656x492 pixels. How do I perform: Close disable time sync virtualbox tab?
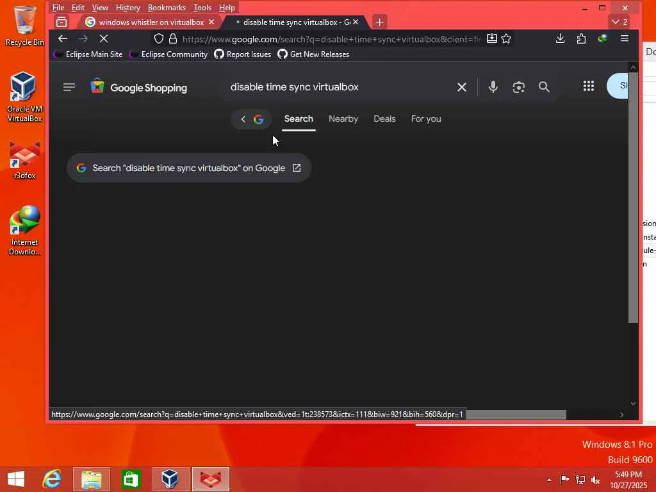(x=355, y=22)
